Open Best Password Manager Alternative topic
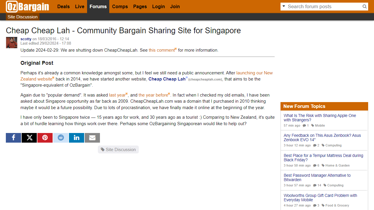This screenshot has height=210, width=374. [x=317, y=177]
